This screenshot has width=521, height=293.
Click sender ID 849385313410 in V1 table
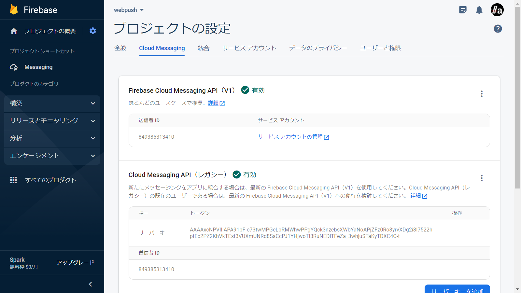[156, 137]
